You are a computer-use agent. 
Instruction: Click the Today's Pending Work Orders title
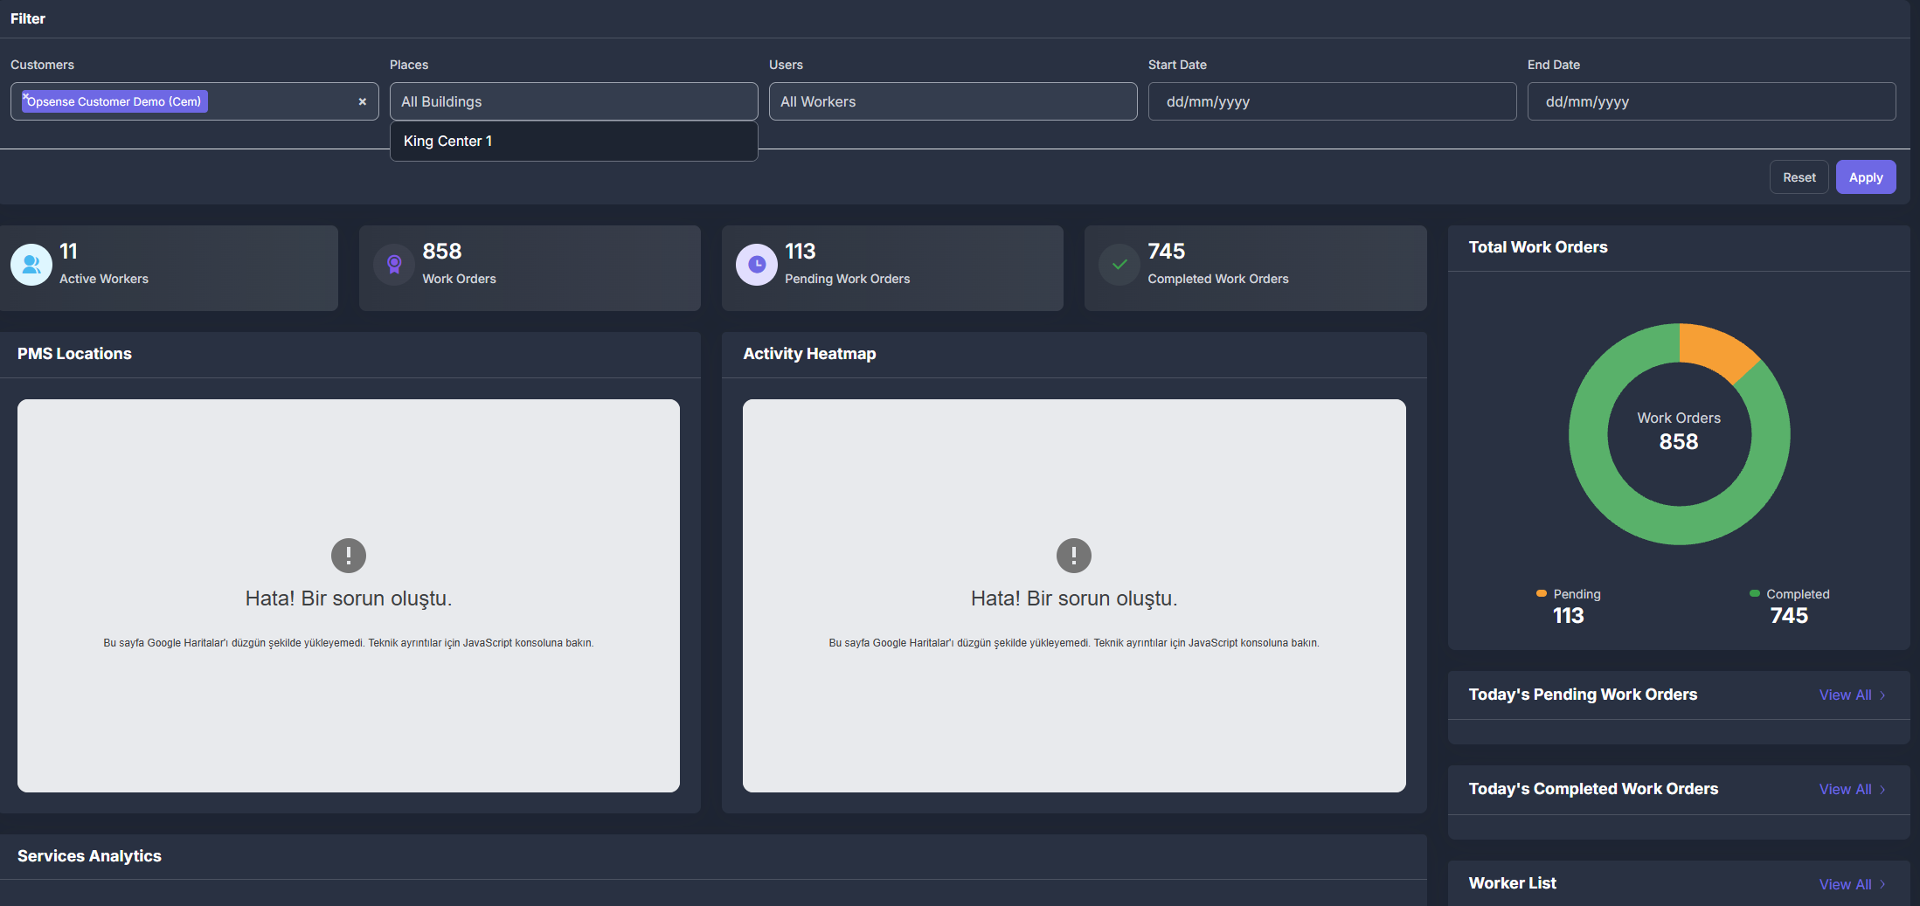coord(1583,695)
